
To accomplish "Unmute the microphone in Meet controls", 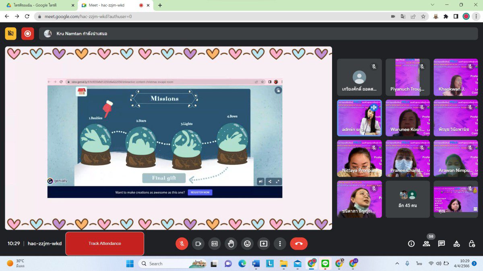I will [x=182, y=243].
